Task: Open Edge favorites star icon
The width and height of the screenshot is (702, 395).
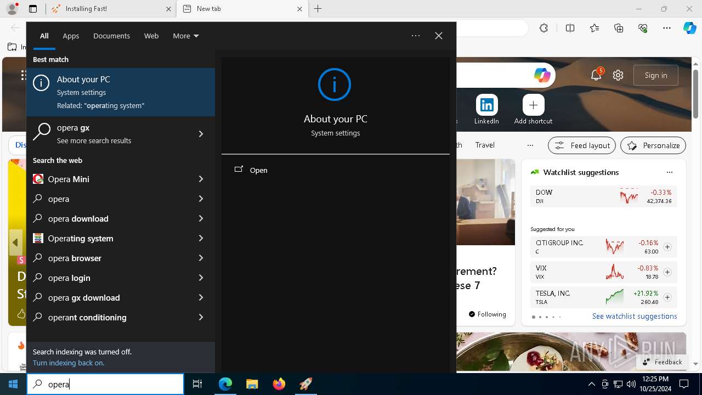Action: pos(595,28)
